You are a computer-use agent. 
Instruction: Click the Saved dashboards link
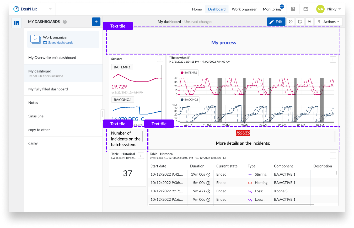point(61,42)
